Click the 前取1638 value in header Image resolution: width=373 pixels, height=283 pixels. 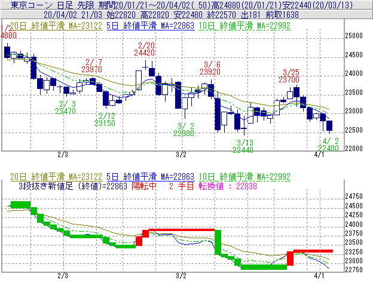[282, 15]
